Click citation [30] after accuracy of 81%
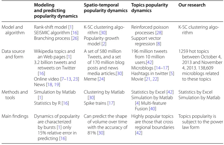Image resolution: width=224 pixels, height=145 pixels. click(101, 133)
